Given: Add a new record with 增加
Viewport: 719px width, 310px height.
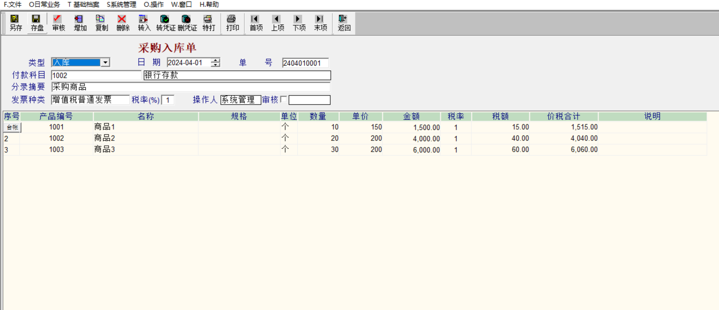Looking at the screenshot, I should [x=80, y=23].
